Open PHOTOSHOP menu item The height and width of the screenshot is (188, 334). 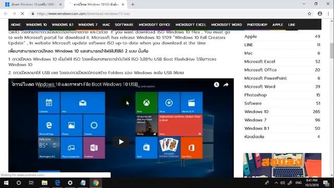[x=257, y=25]
